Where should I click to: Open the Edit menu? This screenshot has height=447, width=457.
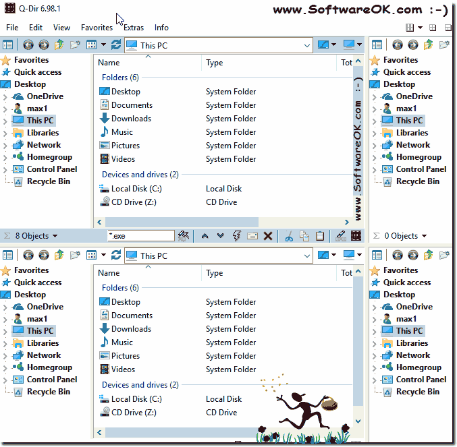[x=36, y=28]
